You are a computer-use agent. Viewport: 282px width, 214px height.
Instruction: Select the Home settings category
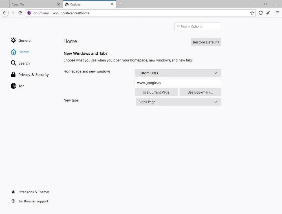tap(20, 52)
